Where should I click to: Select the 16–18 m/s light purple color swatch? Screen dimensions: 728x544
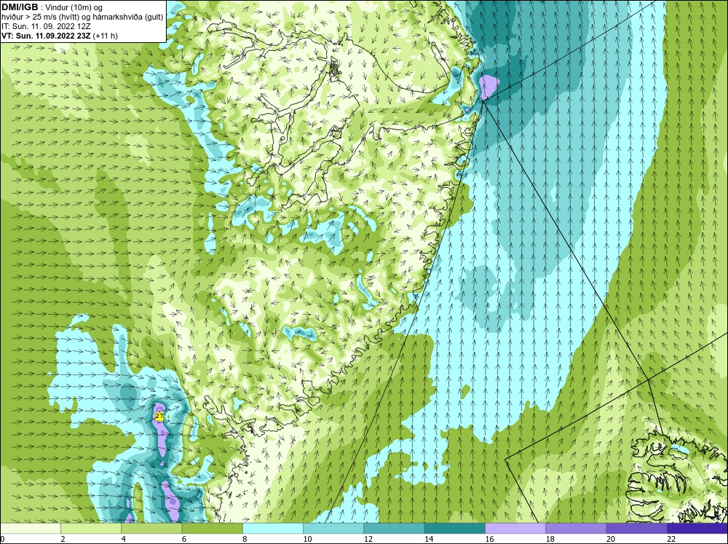click(515, 528)
